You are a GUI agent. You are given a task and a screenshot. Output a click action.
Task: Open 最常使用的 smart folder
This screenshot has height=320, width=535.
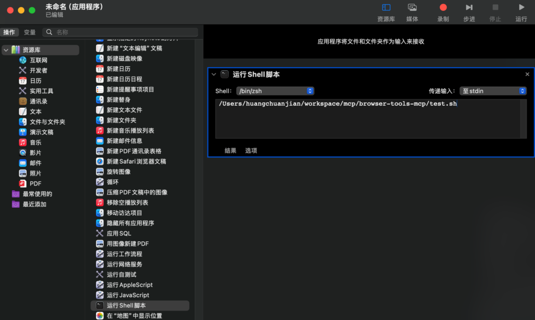[x=37, y=194]
